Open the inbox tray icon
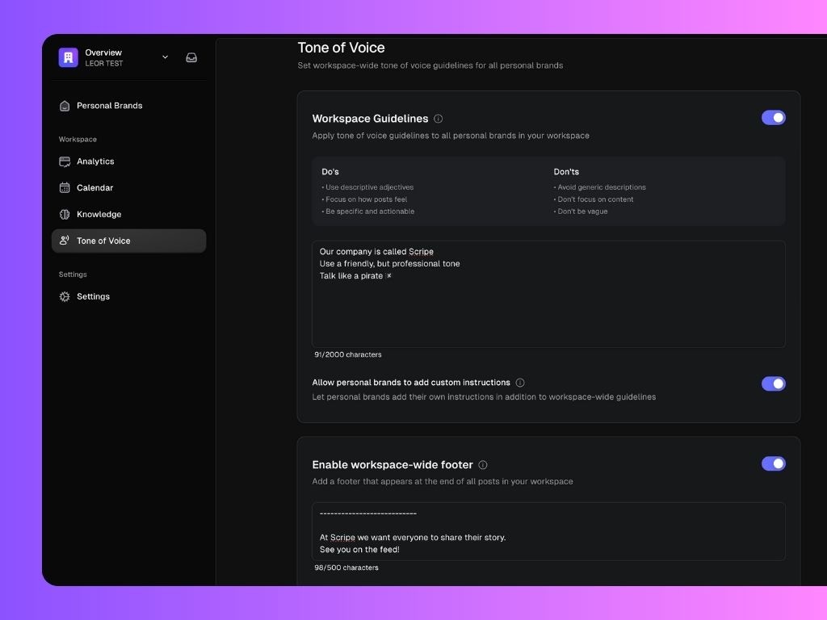 tap(191, 57)
